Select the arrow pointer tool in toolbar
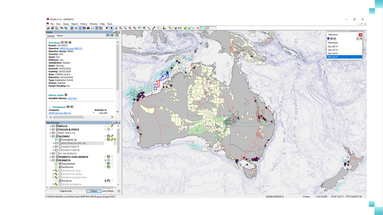This screenshot has width=383, height=215. coord(111,28)
